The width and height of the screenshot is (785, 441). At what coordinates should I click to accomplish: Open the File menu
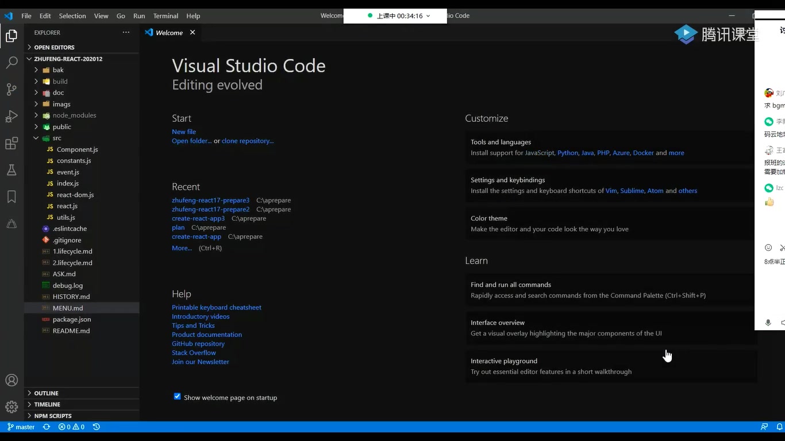26,16
